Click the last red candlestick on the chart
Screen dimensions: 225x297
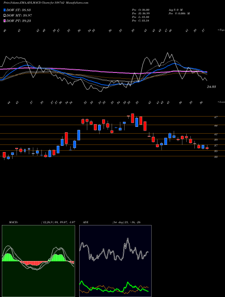point(207,148)
